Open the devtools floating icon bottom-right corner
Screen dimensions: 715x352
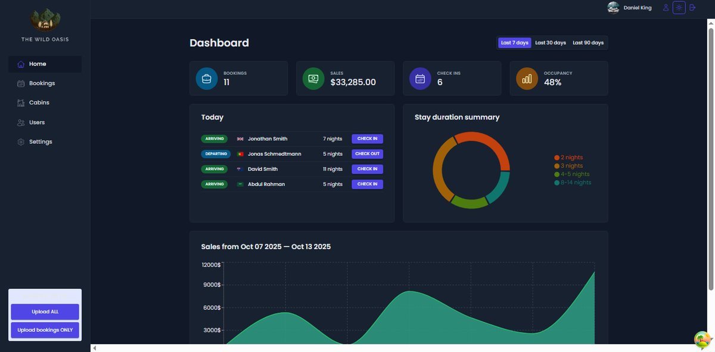[x=704, y=340]
